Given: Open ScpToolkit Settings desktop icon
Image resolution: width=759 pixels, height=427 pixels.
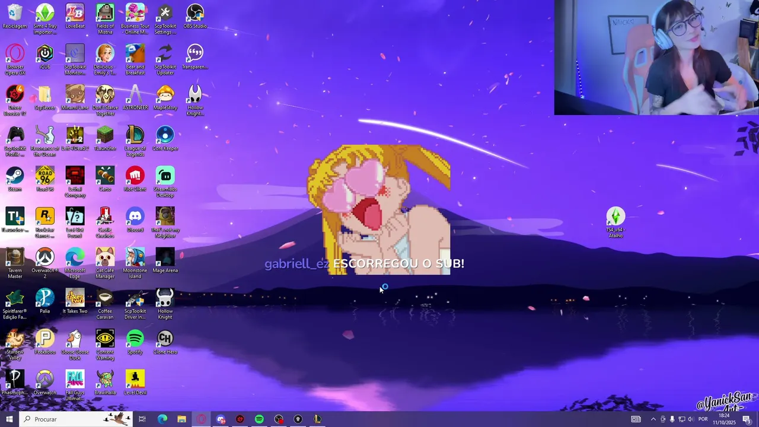Looking at the screenshot, I should point(165,19).
